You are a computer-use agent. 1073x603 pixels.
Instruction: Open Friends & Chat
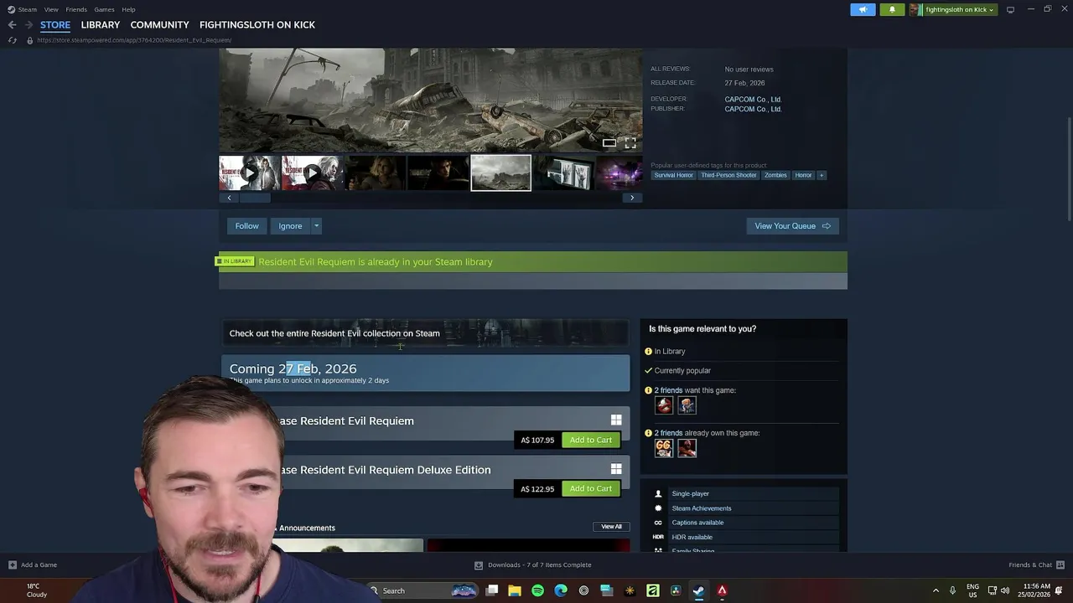(x=1036, y=565)
